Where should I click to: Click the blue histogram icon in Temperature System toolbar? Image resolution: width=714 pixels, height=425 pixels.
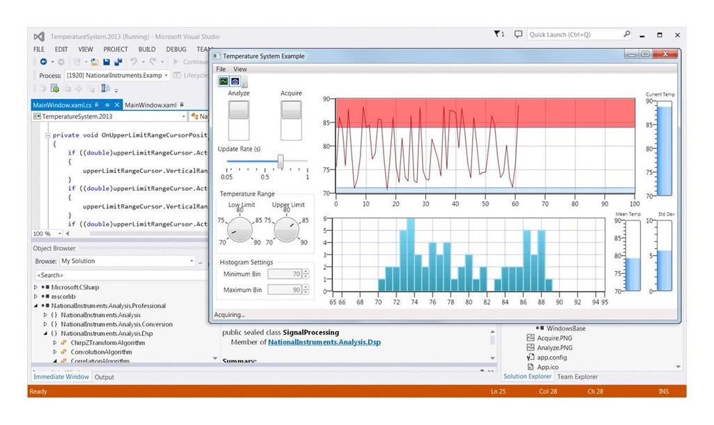[x=235, y=81]
